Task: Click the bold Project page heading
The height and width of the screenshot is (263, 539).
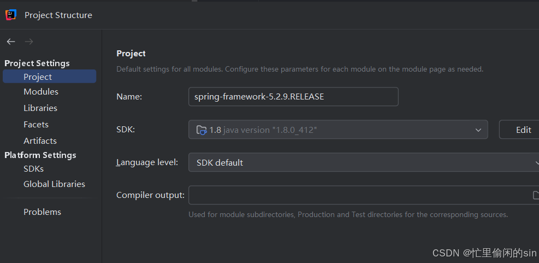Action: (x=131, y=54)
